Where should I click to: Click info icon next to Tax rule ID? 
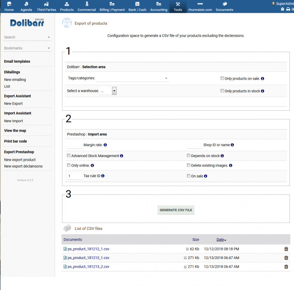click(x=103, y=176)
